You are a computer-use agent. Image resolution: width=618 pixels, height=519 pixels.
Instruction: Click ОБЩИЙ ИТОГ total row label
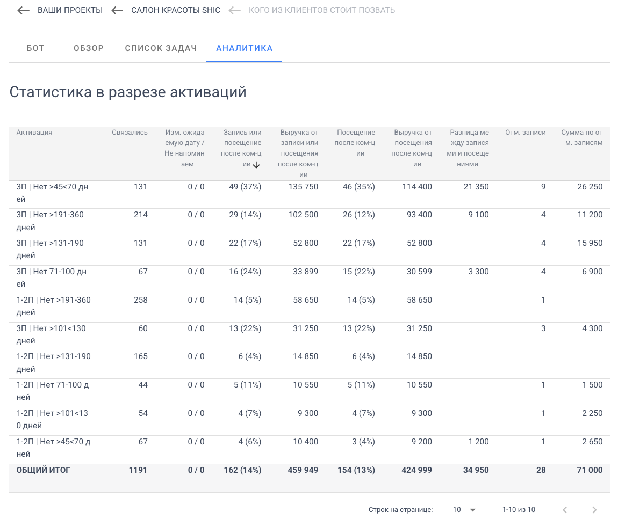pyautogui.click(x=43, y=470)
